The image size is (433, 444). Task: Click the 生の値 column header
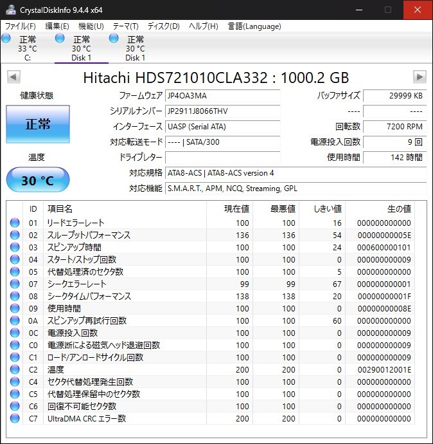pos(380,209)
